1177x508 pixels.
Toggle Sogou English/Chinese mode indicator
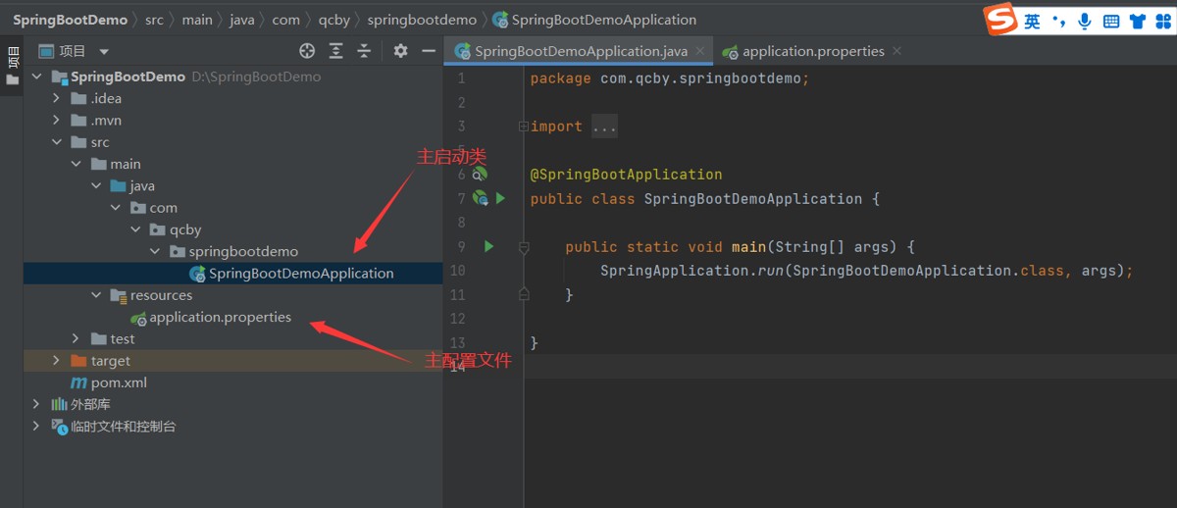tap(1032, 21)
